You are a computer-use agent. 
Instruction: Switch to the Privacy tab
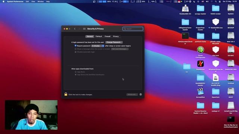[x=116, y=36]
